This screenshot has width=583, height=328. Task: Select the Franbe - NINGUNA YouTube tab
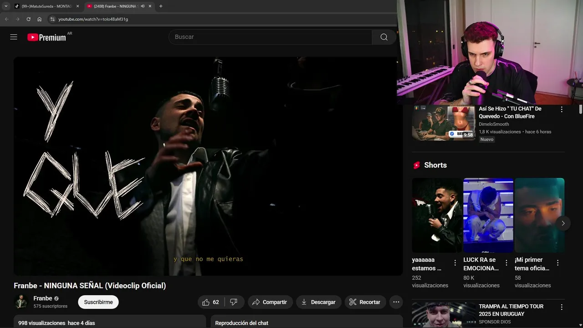(x=115, y=6)
